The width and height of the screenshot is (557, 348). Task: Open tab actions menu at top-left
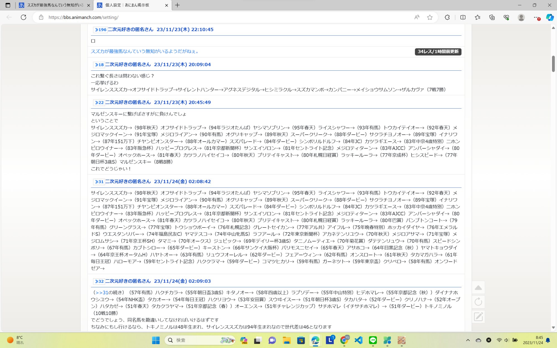click(8, 5)
